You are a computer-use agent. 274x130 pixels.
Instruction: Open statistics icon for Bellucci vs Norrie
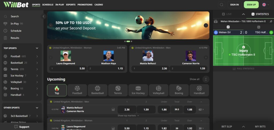point(113,109)
